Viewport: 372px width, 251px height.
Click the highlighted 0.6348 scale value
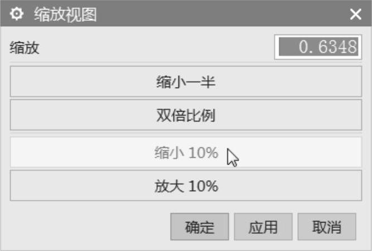(x=318, y=46)
